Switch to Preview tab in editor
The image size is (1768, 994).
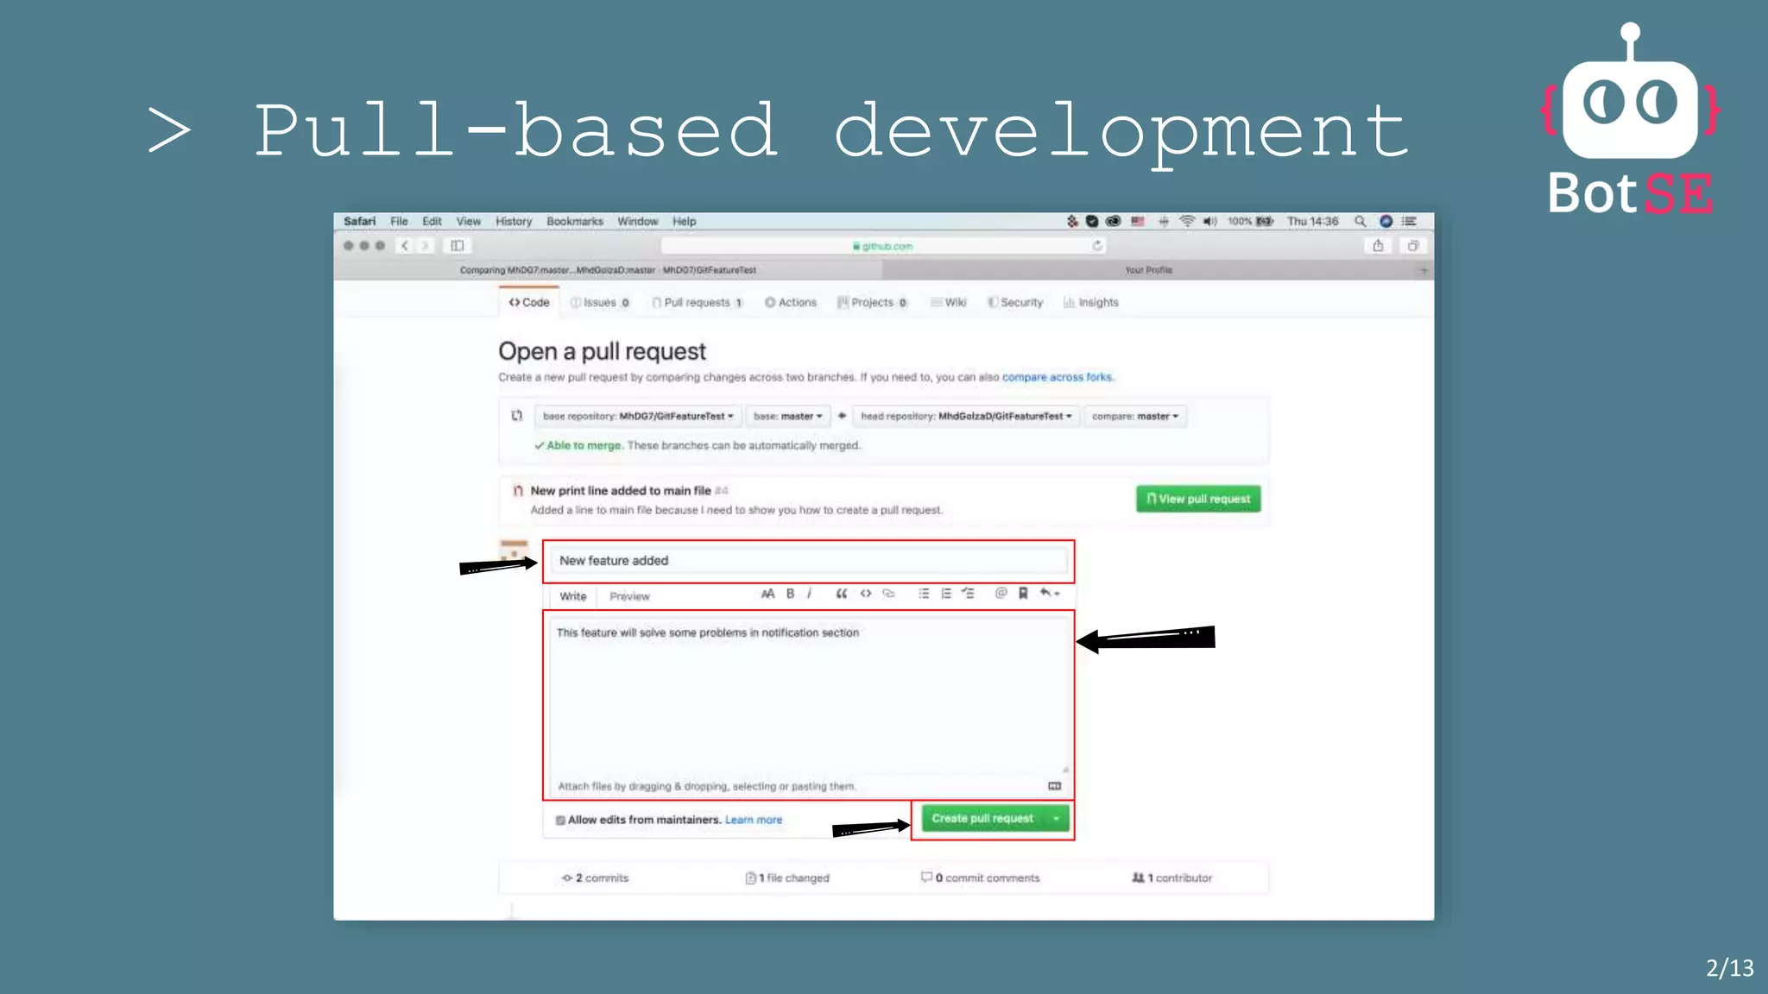tap(629, 596)
